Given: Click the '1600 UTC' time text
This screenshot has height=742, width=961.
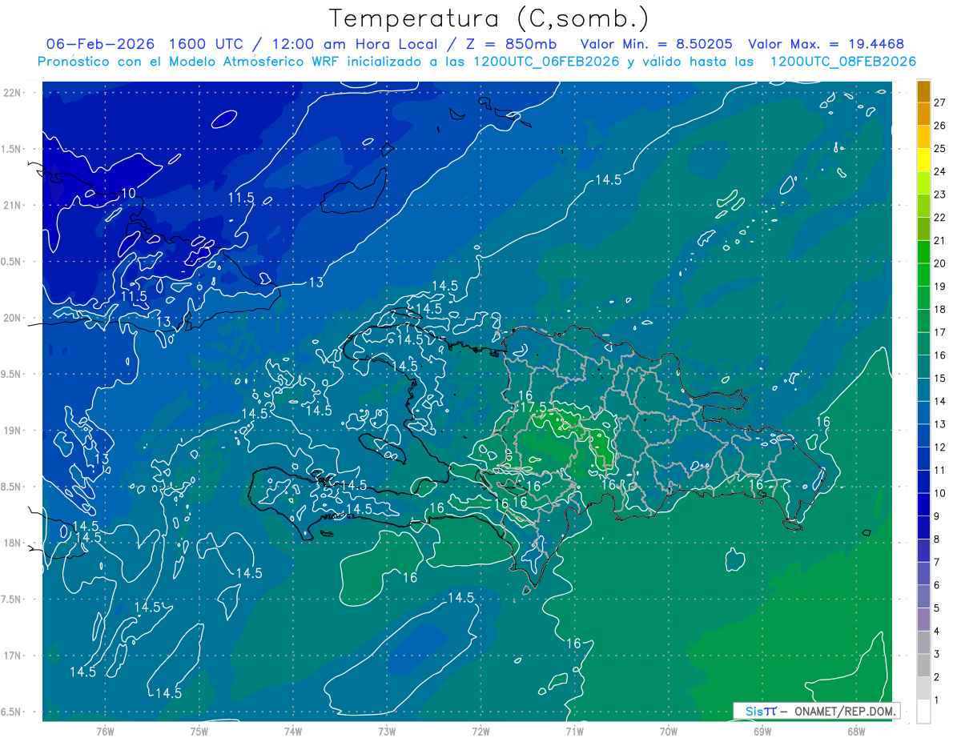Looking at the screenshot, I should pos(206,44).
